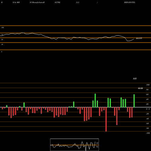Image resolution: width=151 pixels, height=151 pixels.
Task: Click the 'SI & MR' header label
Action: [16, 2]
